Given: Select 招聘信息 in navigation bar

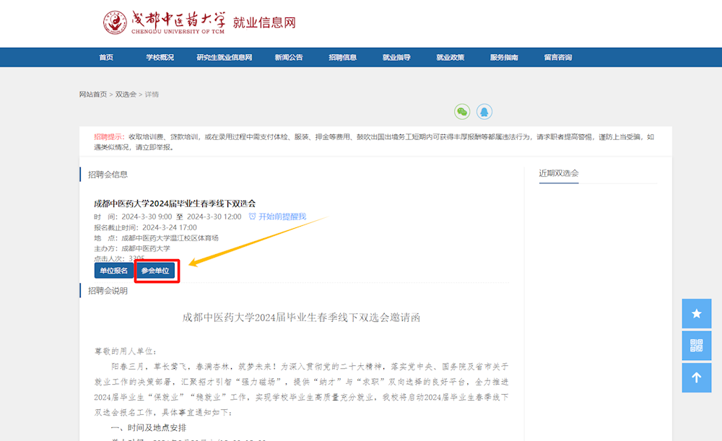Looking at the screenshot, I should (342, 57).
